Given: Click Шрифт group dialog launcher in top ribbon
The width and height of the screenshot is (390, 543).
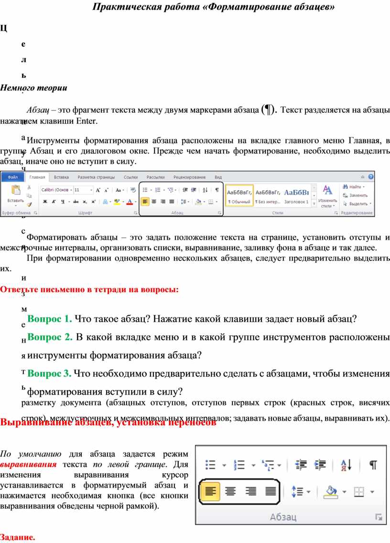Looking at the screenshot, I should tap(135, 213).
